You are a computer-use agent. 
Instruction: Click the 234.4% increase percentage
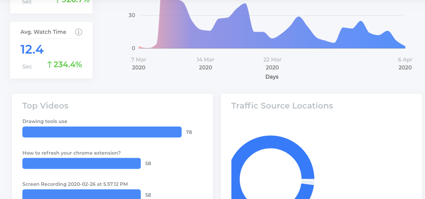tap(64, 65)
